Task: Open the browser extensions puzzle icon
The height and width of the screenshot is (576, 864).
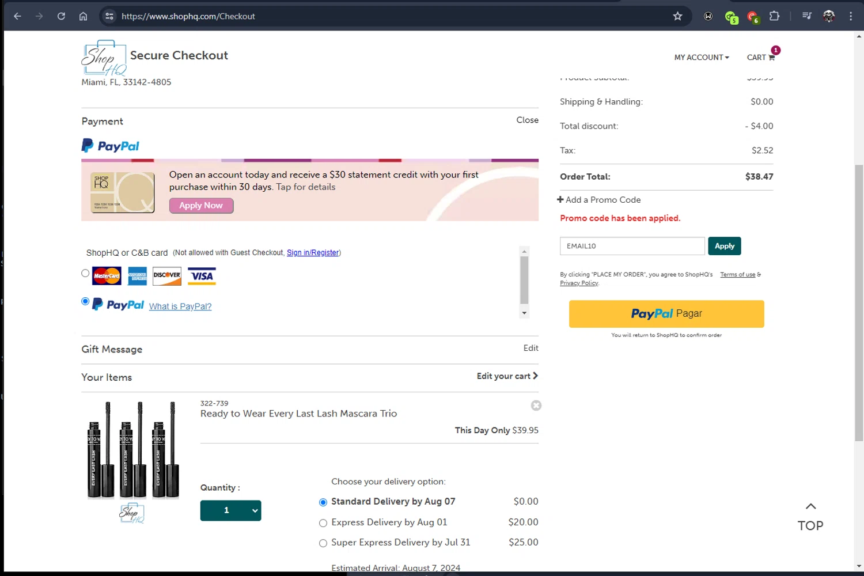Action: tap(774, 16)
